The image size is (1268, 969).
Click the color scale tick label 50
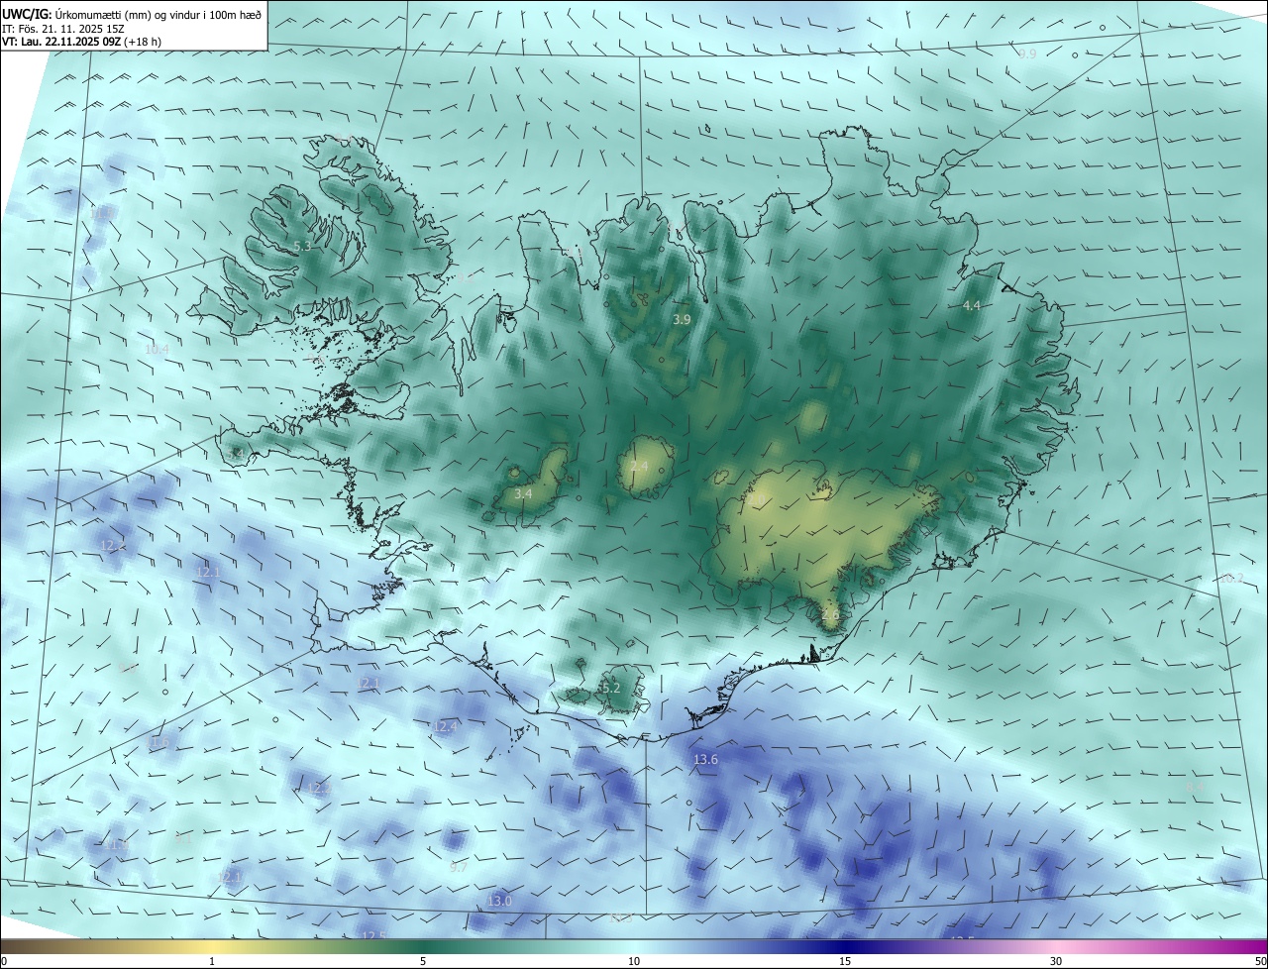(1260, 962)
